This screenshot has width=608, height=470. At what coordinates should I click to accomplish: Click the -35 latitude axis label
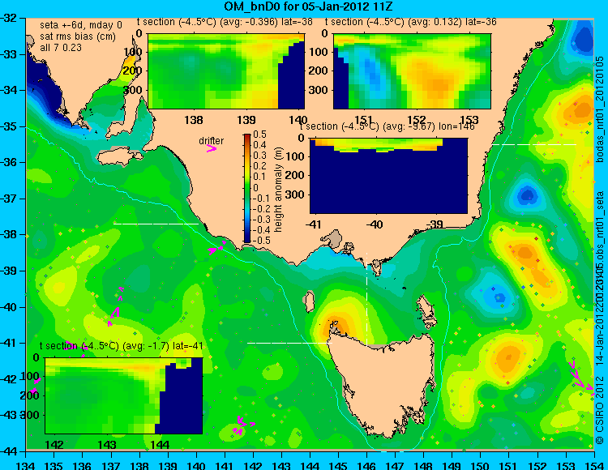pos(9,126)
